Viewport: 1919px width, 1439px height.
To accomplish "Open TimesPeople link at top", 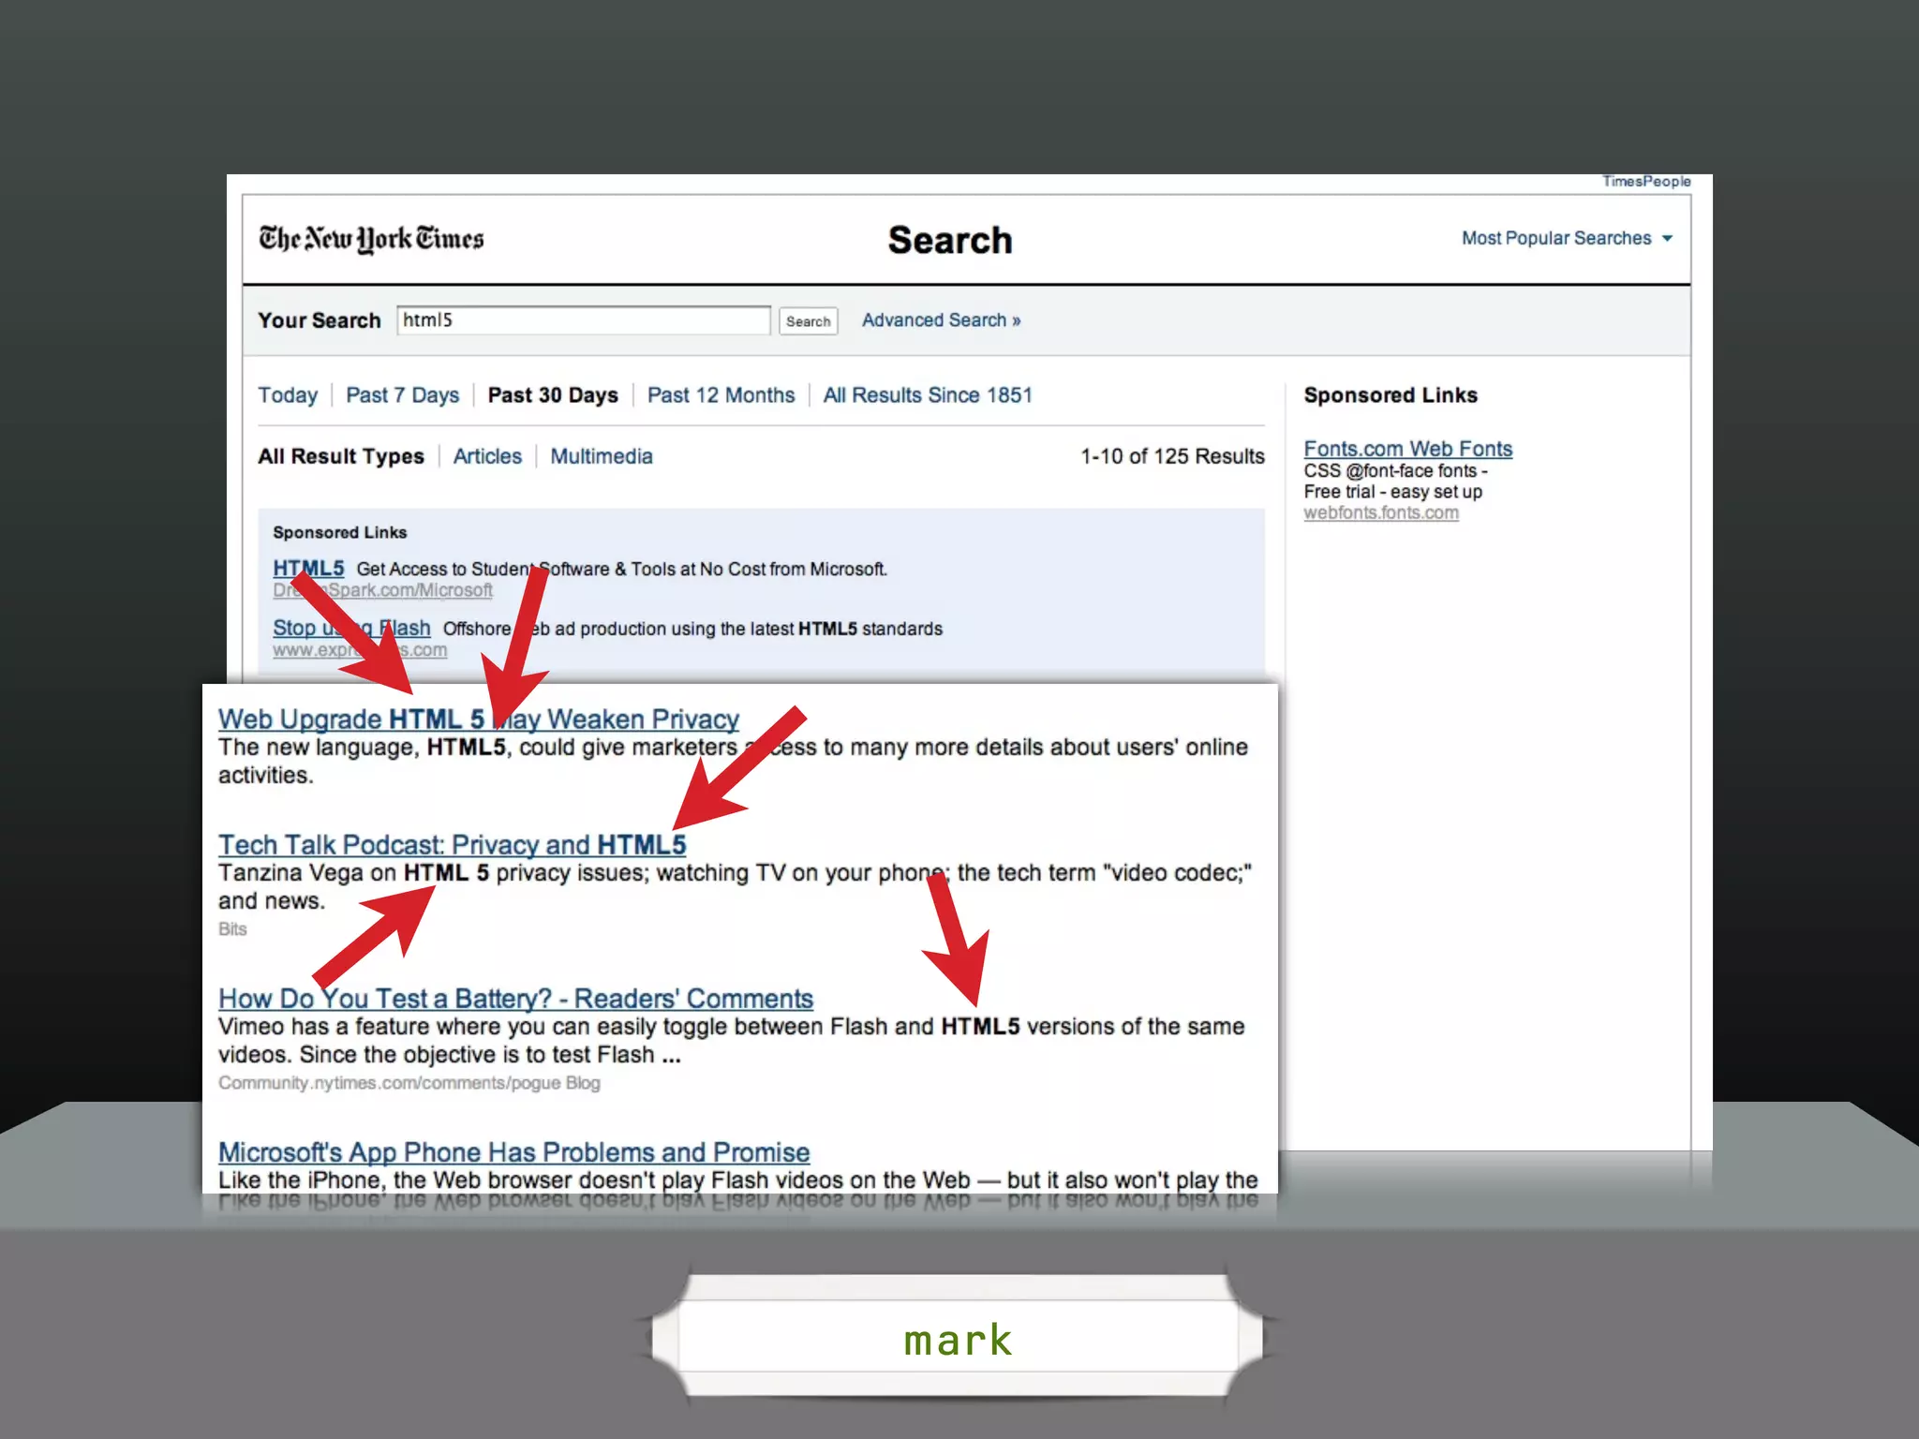I will point(1645,182).
